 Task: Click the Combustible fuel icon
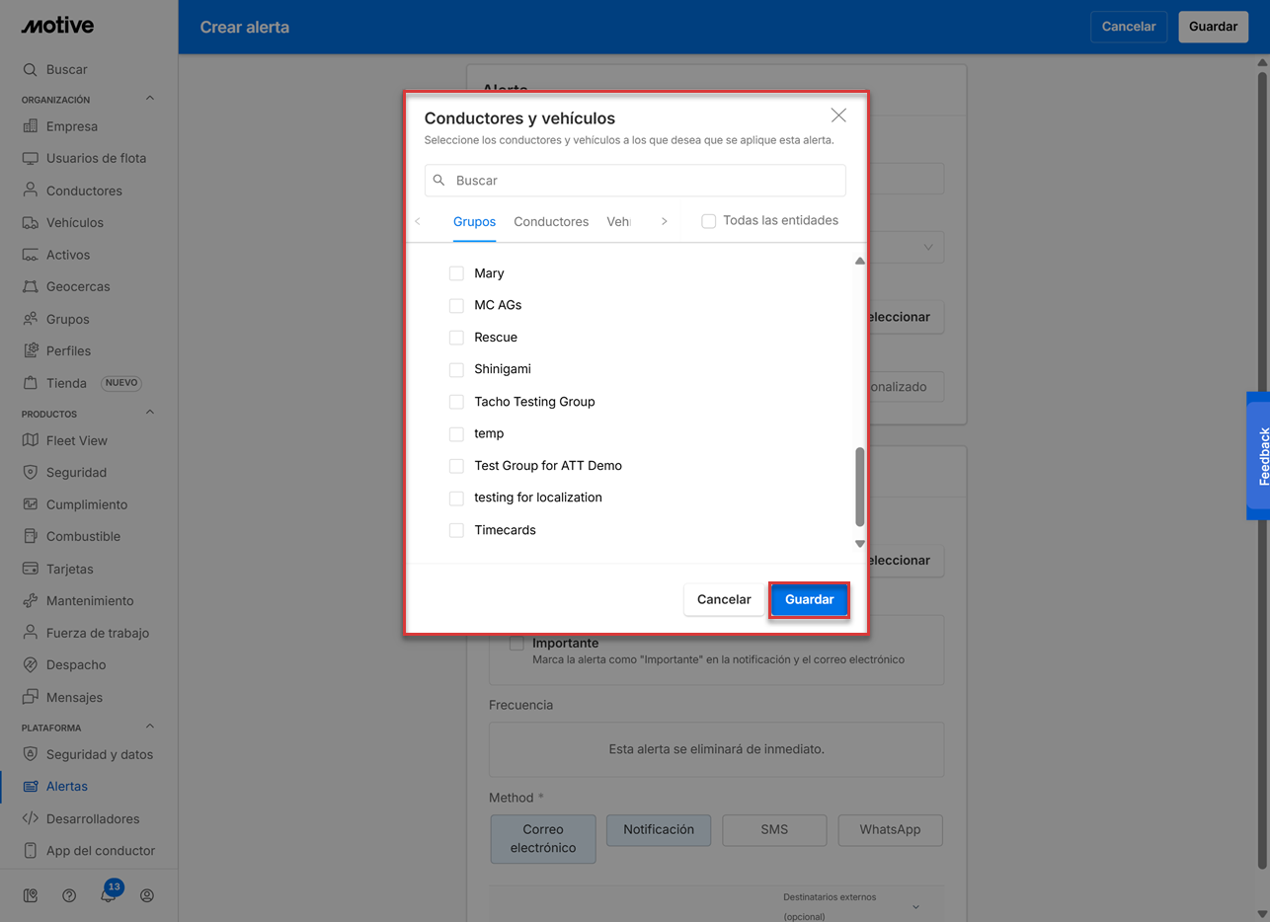point(31,537)
